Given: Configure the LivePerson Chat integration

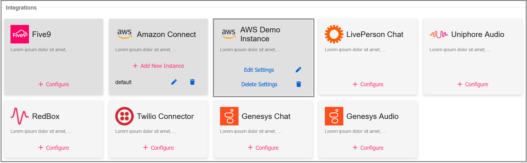Looking at the screenshot, I should point(368,84).
